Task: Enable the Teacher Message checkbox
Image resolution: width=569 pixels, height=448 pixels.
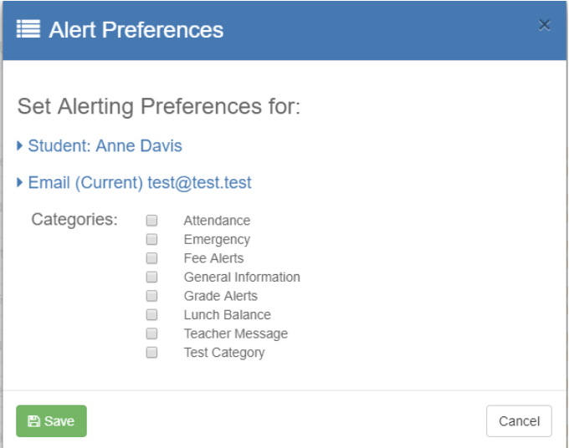Action: 152,333
